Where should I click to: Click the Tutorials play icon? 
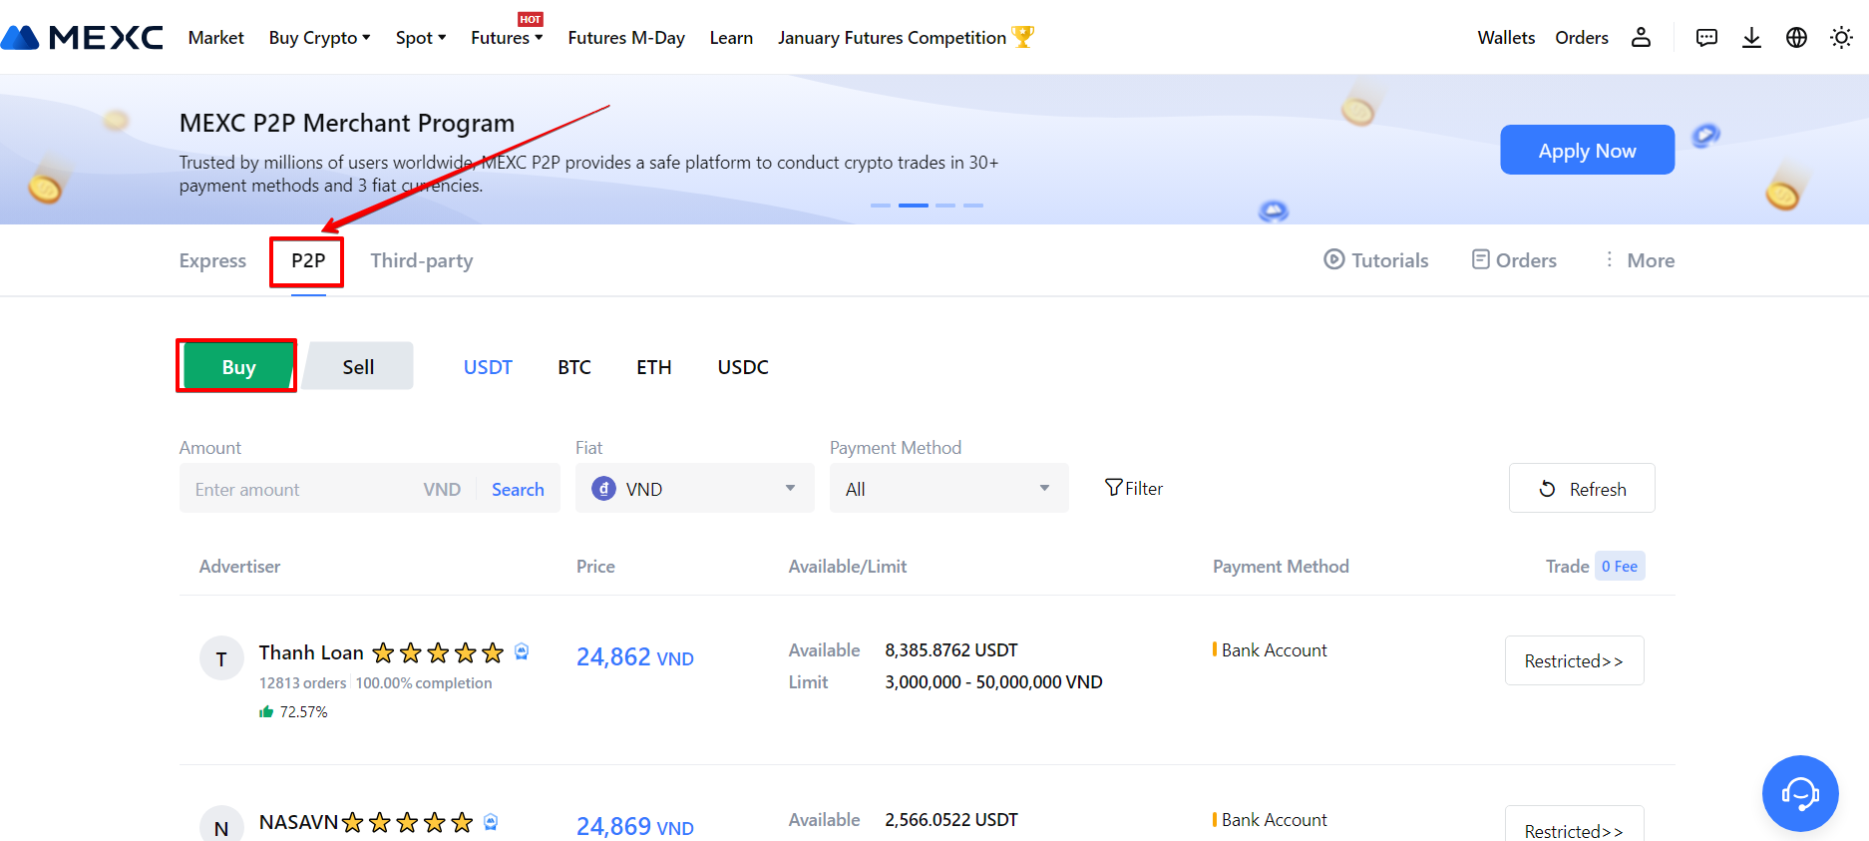[x=1333, y=259]
